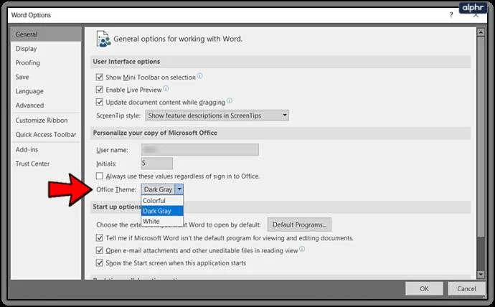The image size is (495, 307).
Task: Click the help question mark icon
Action: [x=451, y=15]
